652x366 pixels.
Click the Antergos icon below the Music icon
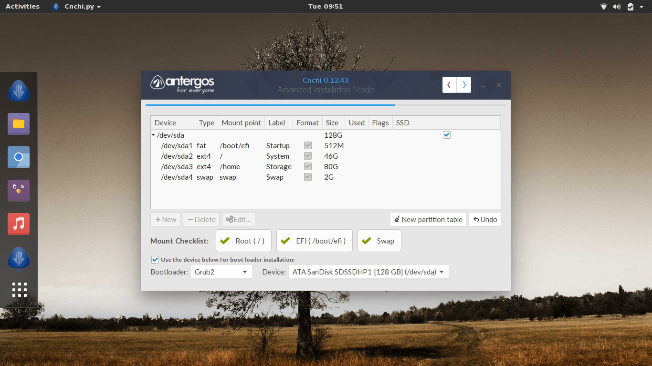(x=19, y=257)
